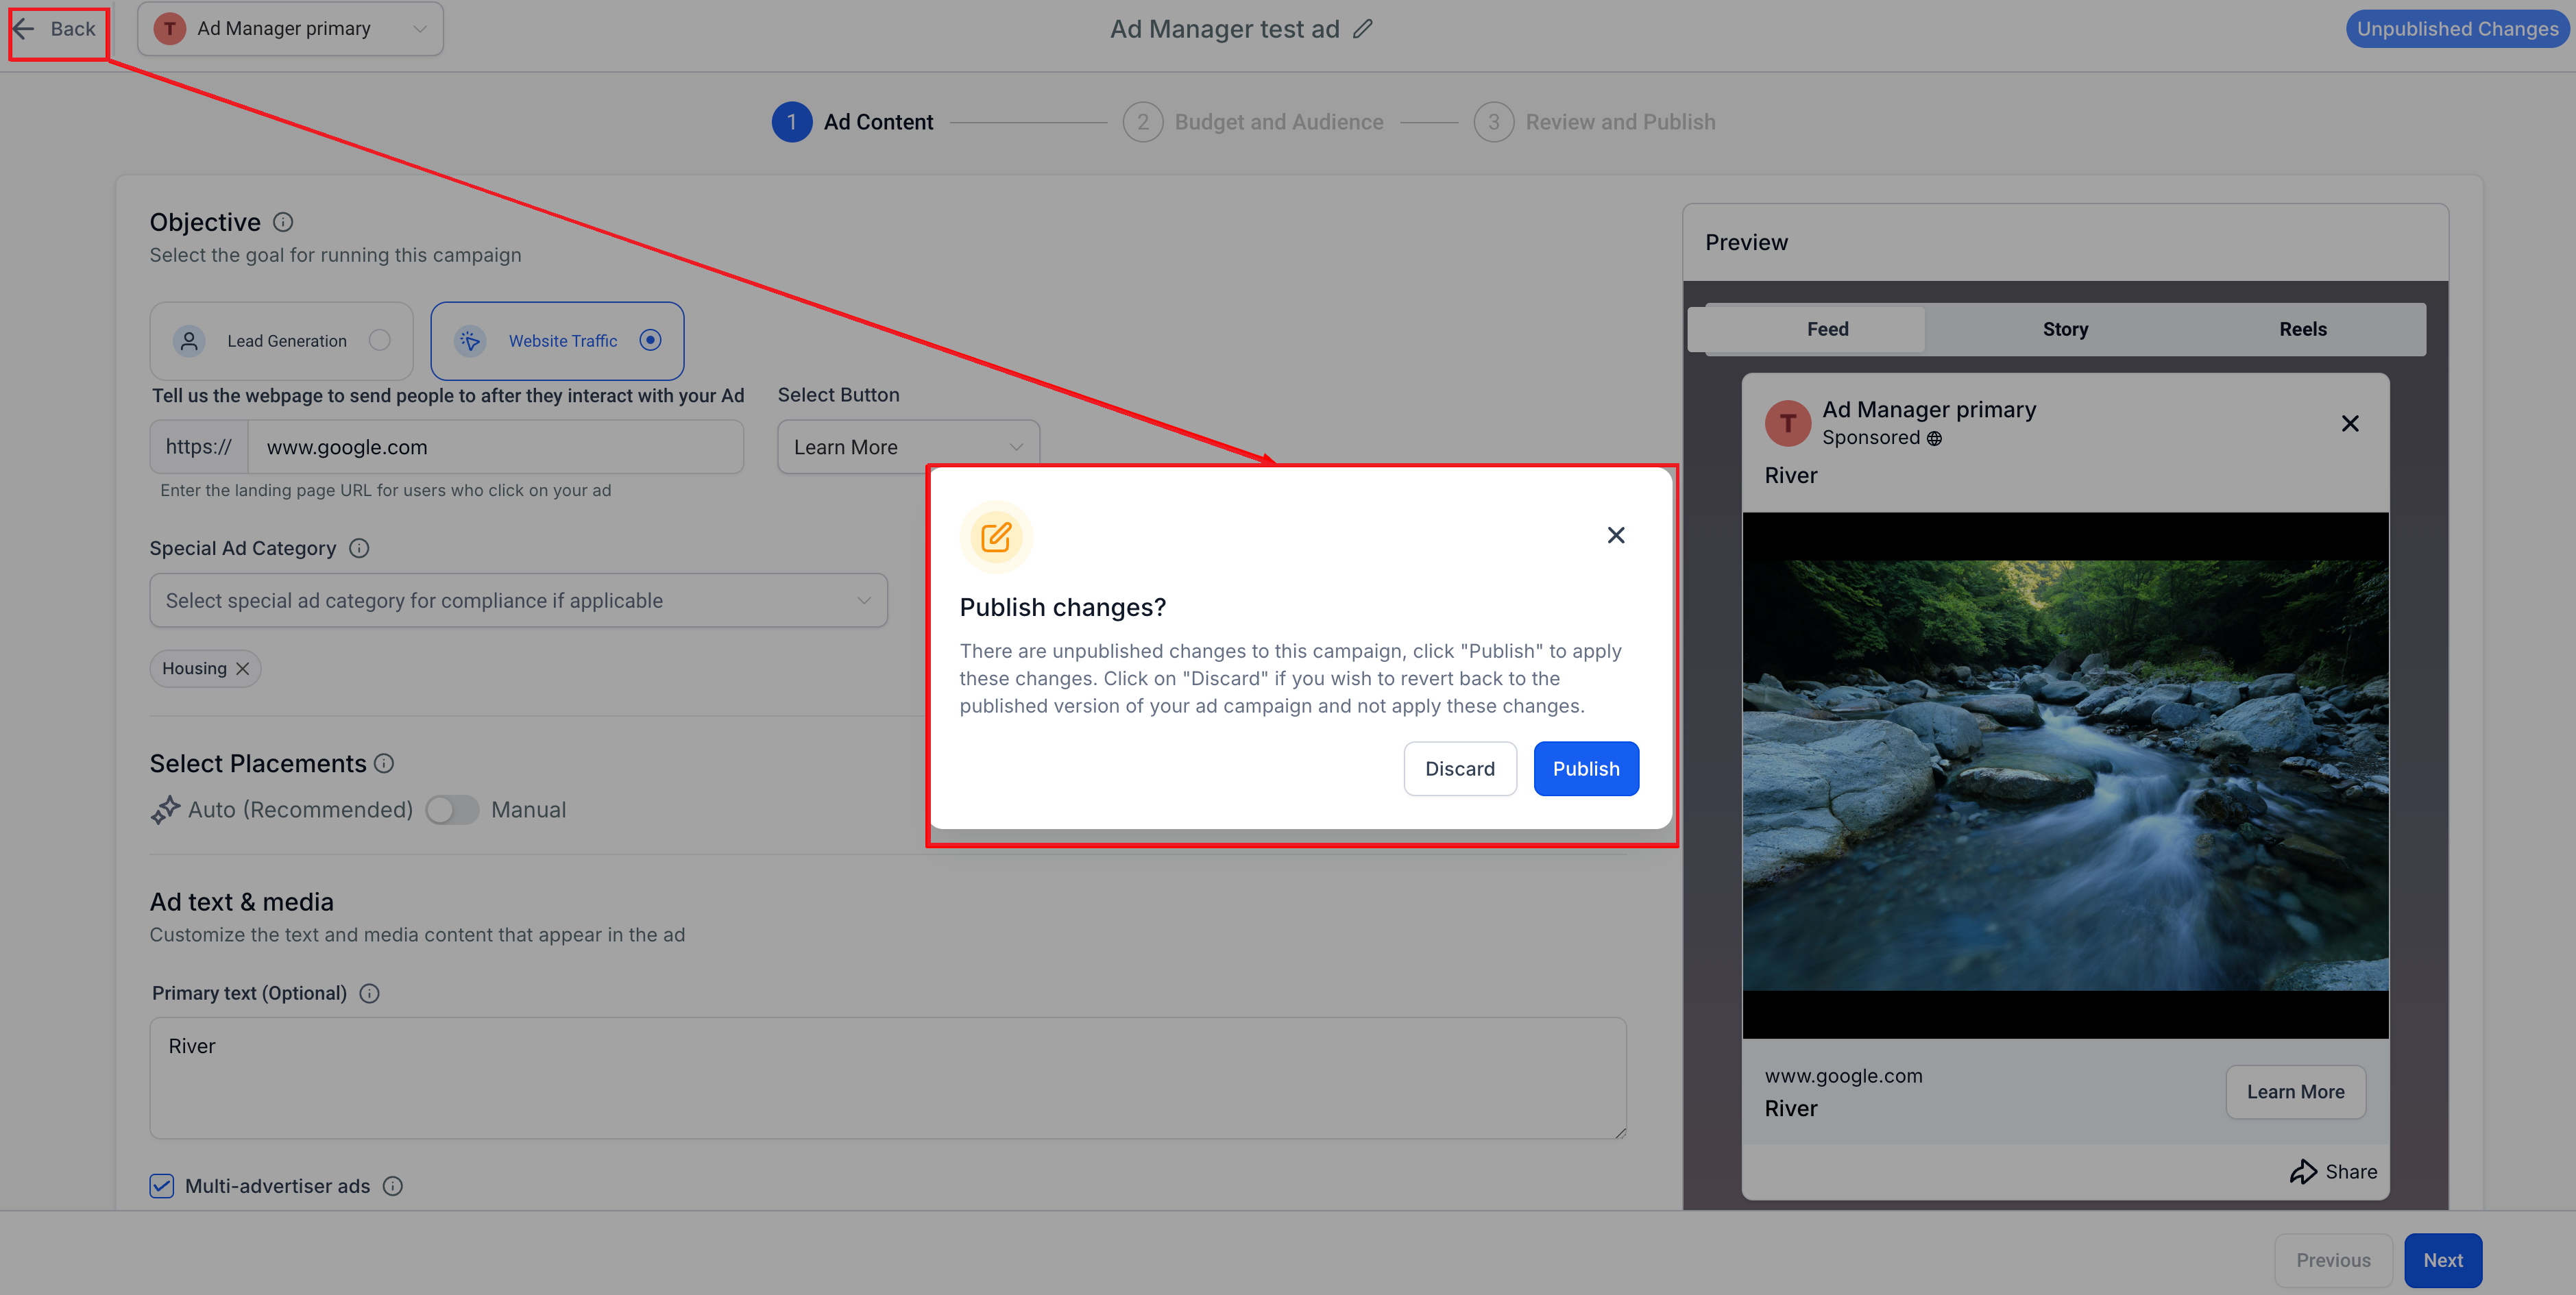This screenshot has height=1295, width=2576.
Task: Click Multi-advertiser ads info icon
Action: point(393,1186)
